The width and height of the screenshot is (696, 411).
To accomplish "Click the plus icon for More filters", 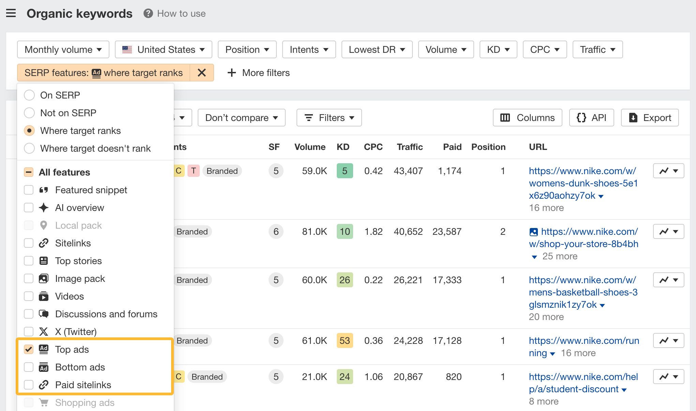I will 232,73.
